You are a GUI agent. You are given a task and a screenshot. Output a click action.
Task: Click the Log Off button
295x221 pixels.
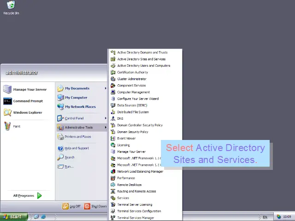pyautogui.click(x=71, y=206)
